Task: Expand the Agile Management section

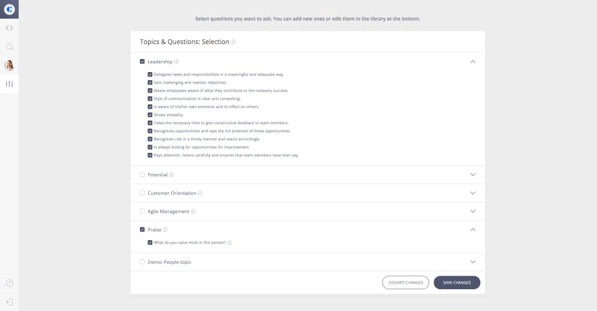Action: click(x=473, y=211)
